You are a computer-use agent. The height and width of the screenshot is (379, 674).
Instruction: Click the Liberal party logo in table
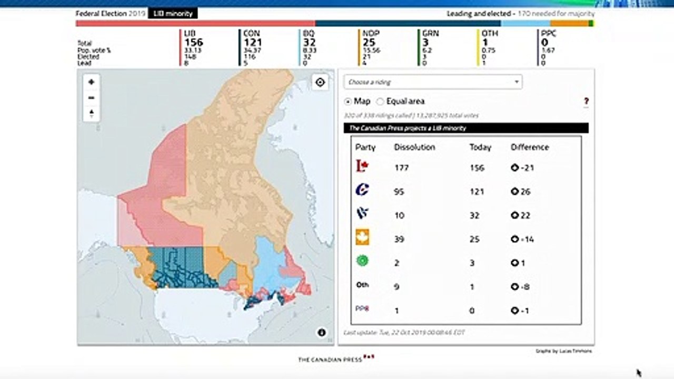(362, 167)
